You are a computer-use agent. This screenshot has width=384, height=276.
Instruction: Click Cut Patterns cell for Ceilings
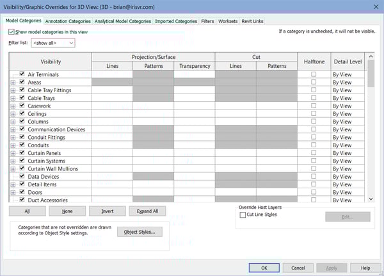click(276, 114)
